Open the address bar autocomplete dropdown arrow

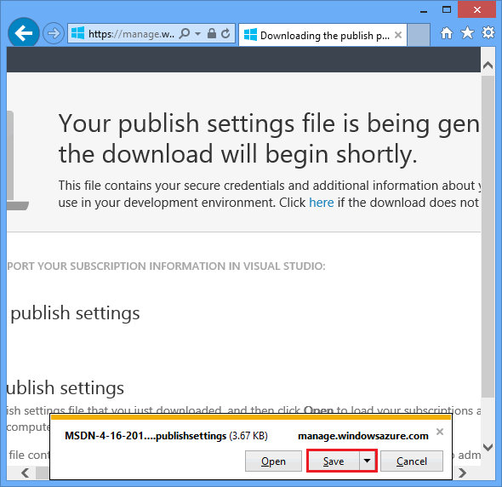point(198,33)
